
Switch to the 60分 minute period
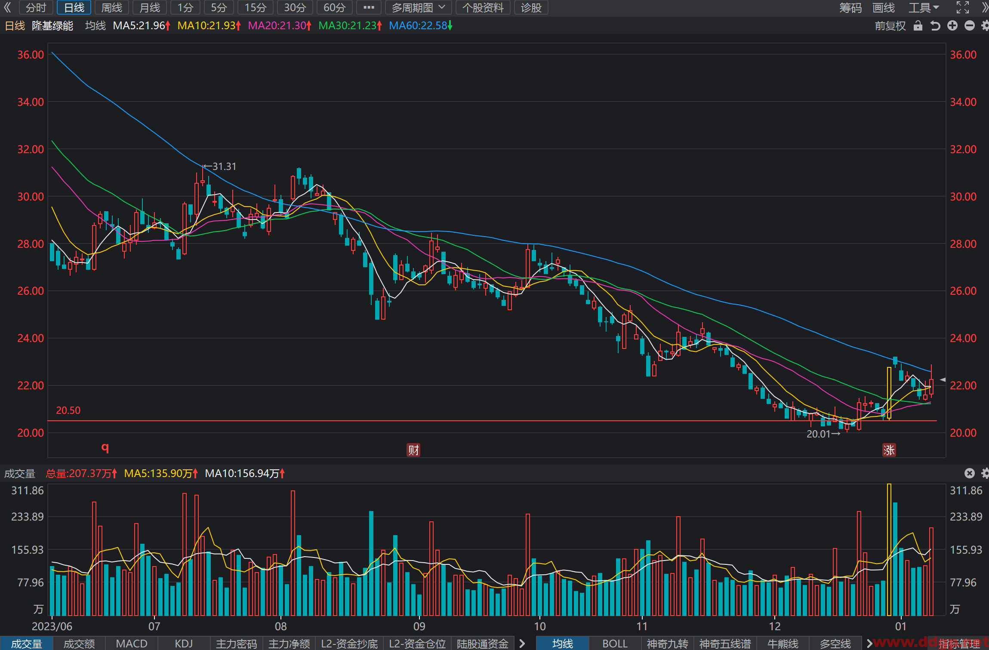pos(334,7)
